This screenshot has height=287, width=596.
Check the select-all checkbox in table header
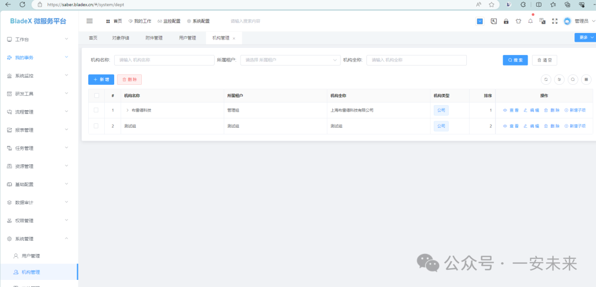click(97, 96)
